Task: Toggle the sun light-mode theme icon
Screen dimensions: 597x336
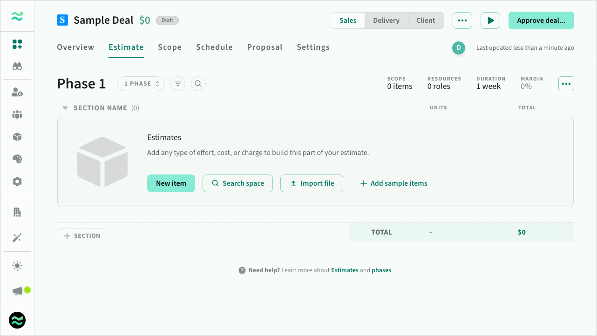Action: tap(17, 266)
